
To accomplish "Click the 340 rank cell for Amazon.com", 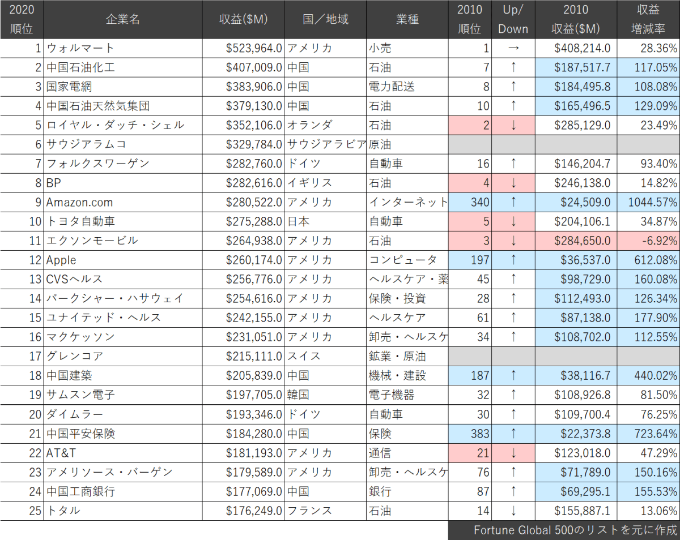I will (470, 202).
